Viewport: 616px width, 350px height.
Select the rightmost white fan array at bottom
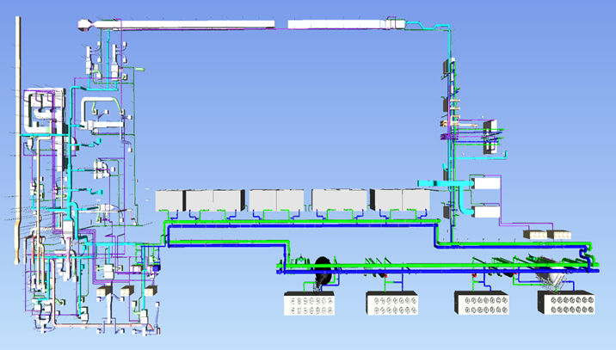[x=565, y=303]
